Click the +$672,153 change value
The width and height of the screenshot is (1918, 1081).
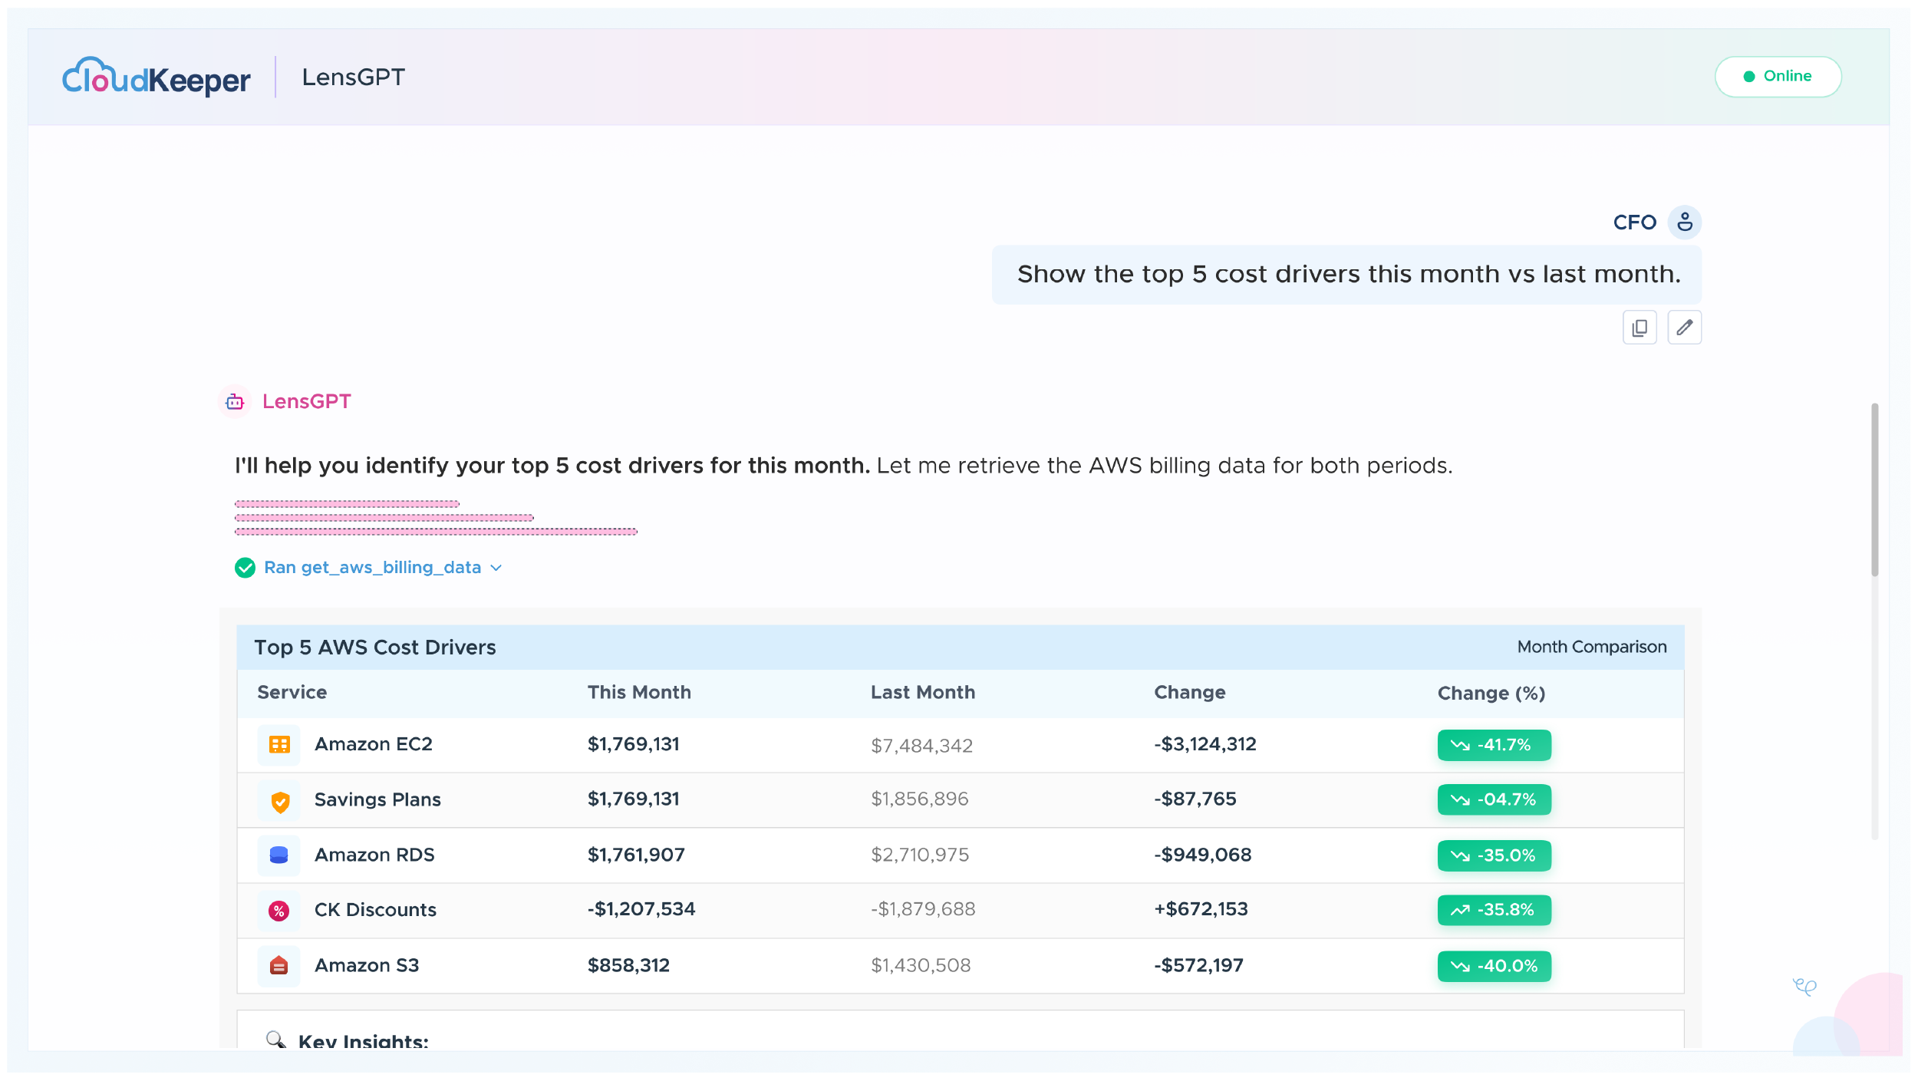[1201, 909]
